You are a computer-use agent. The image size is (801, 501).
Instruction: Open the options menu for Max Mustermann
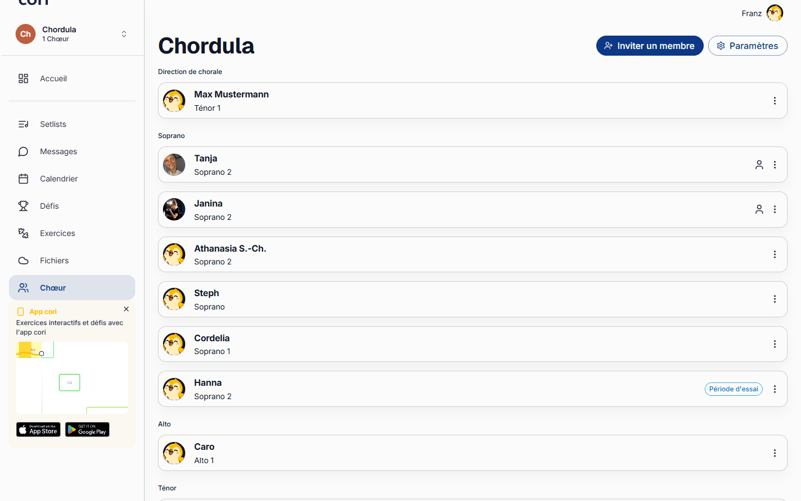(x=775, y=101)
